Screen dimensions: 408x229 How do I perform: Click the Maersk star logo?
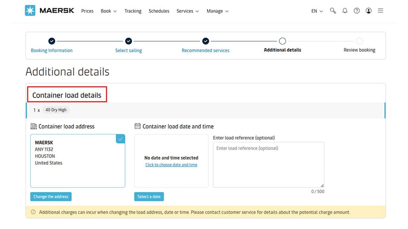point(30,10)
